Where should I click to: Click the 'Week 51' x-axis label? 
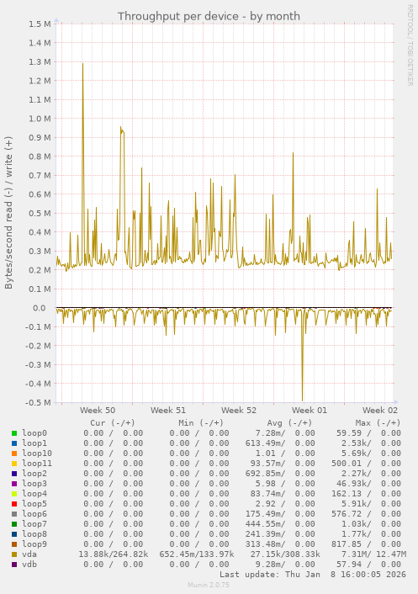168,411
